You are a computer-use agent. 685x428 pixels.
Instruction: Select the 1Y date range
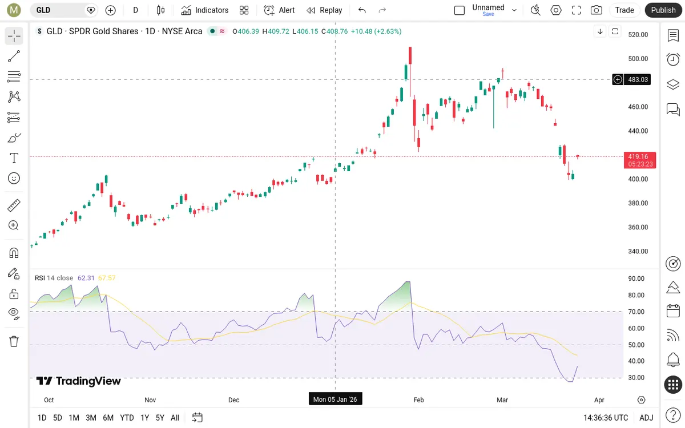point(144,418)
